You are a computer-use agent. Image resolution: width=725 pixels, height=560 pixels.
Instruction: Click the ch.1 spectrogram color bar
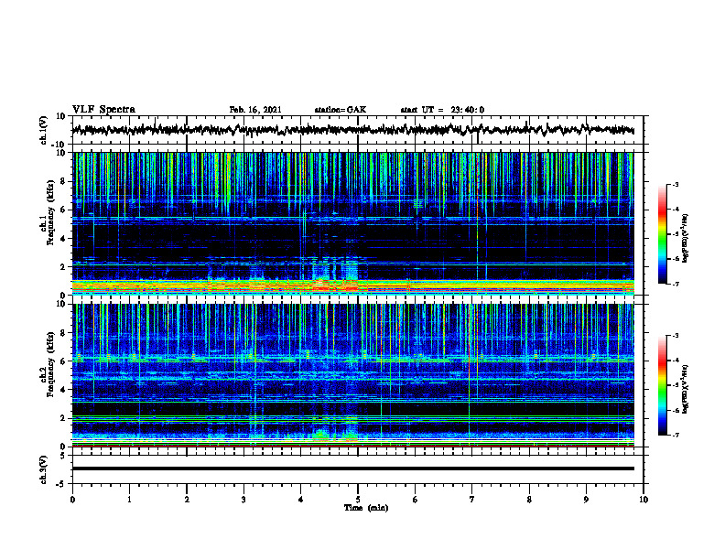coord(662,234)
